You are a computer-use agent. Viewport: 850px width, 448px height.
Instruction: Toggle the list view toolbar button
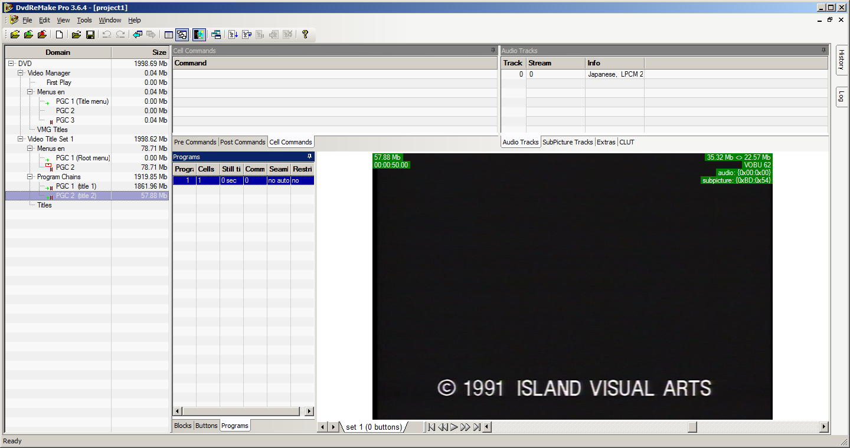169,34
